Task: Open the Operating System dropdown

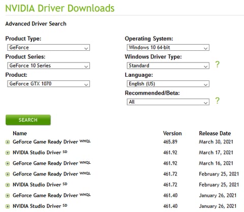Action: click(x=168, y=47)
